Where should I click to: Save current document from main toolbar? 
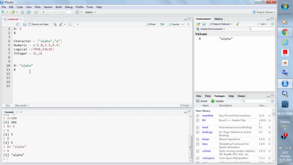pos(22,12)
